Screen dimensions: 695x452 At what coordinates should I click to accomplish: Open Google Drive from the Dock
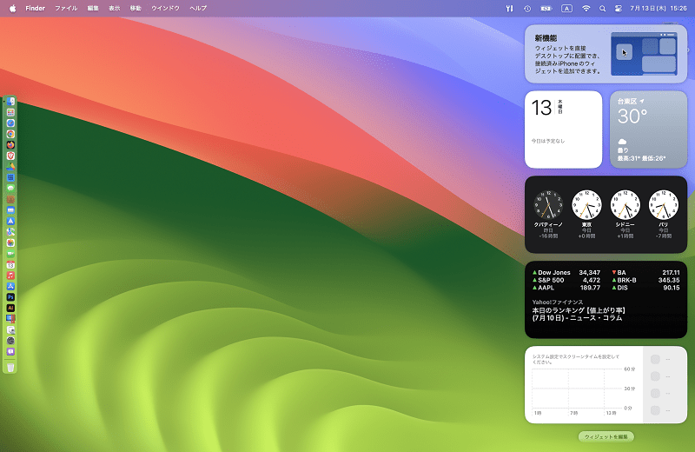(x=10, y=167)
